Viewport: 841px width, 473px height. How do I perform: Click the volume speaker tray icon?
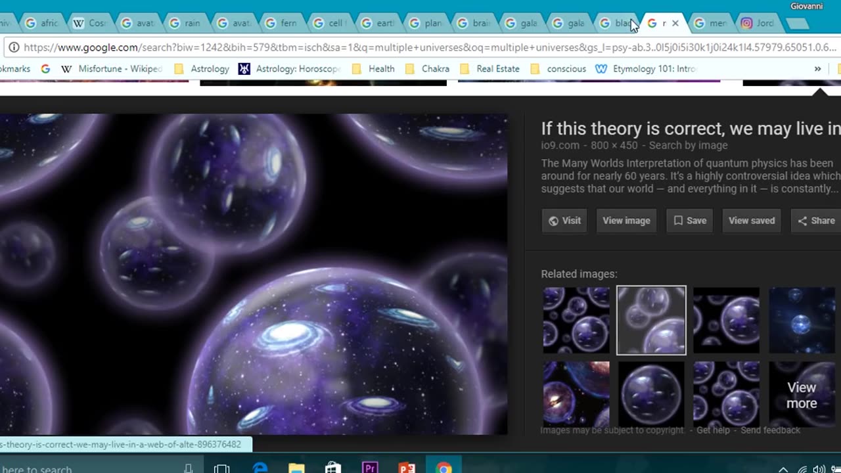(x=819, y=469)
